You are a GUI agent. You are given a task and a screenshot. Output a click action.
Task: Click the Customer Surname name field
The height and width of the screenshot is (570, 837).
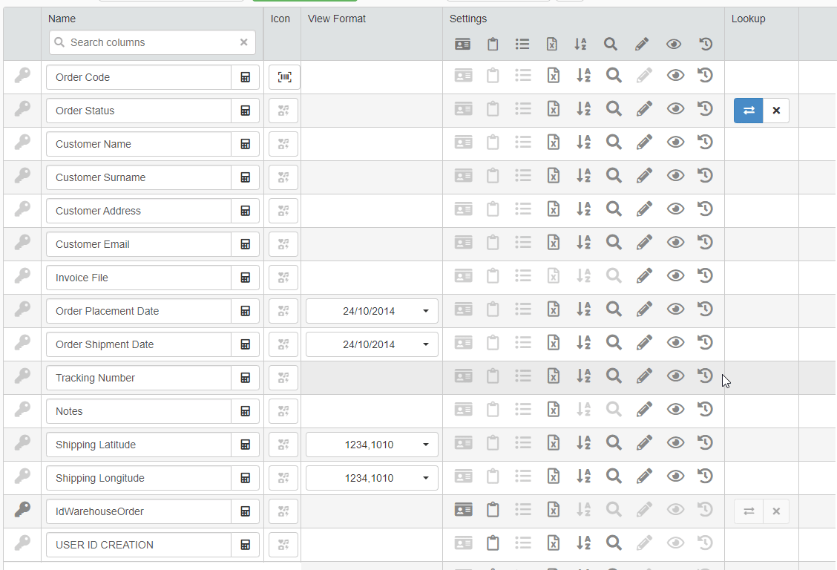point(139,177)
